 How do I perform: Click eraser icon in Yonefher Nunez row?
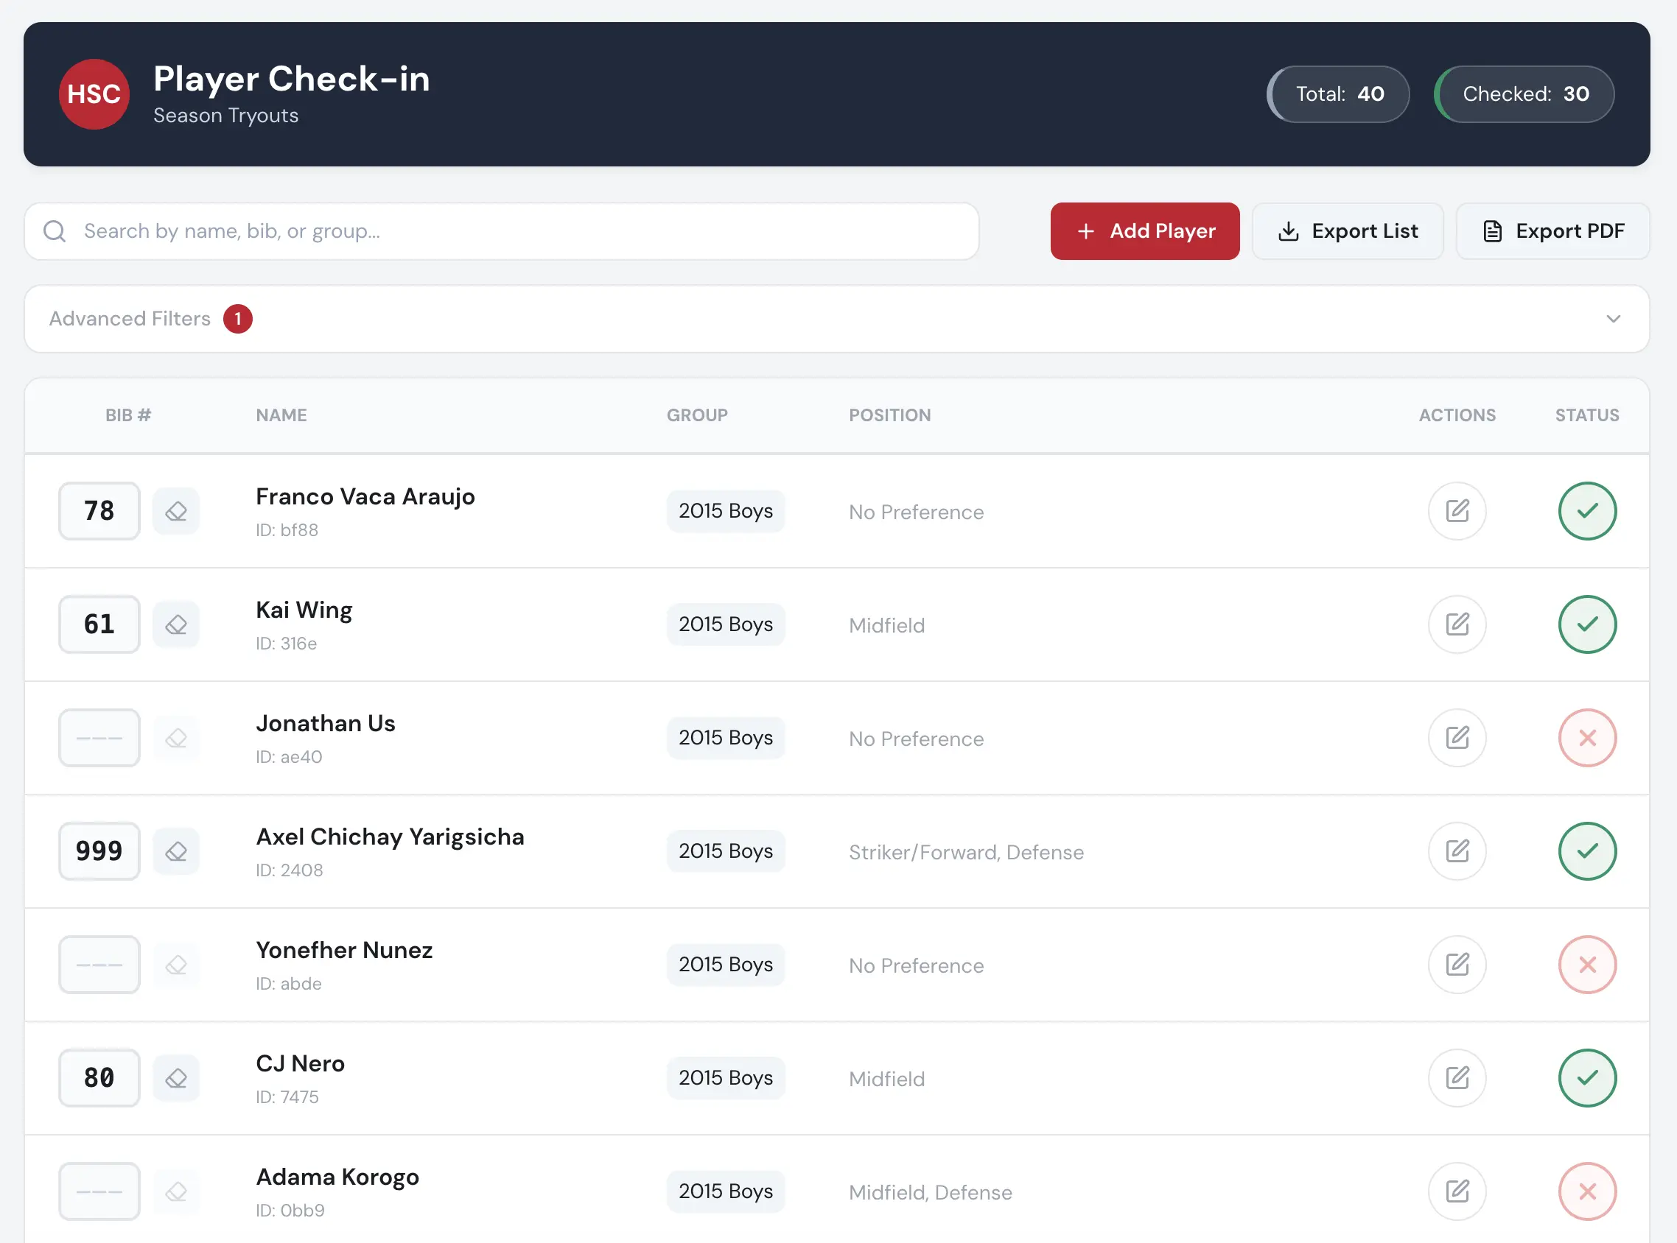pos(176,965)
